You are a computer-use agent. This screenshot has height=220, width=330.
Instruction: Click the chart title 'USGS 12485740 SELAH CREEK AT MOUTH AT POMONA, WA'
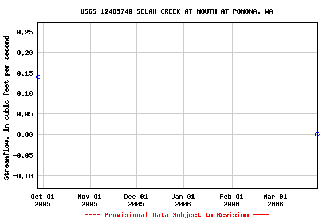point(176,11)
